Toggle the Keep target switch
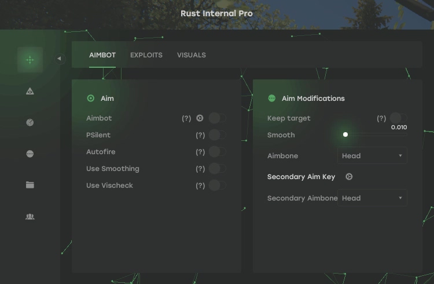 point(398,118)
